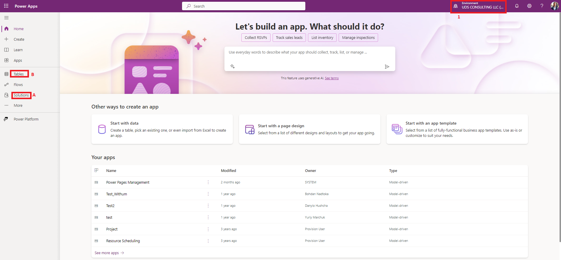Go to Home in navigation

pos(19,29)
